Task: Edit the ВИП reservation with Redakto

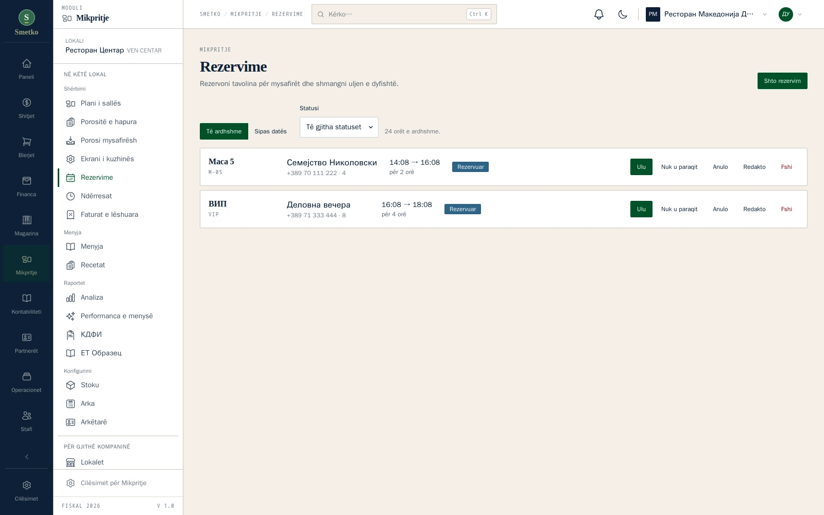Action: coord(754,209)
